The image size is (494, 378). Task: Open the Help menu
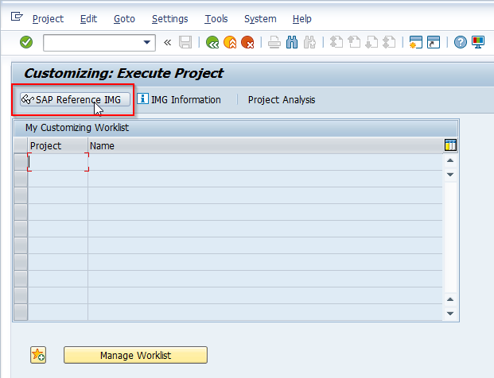[301, 19]
